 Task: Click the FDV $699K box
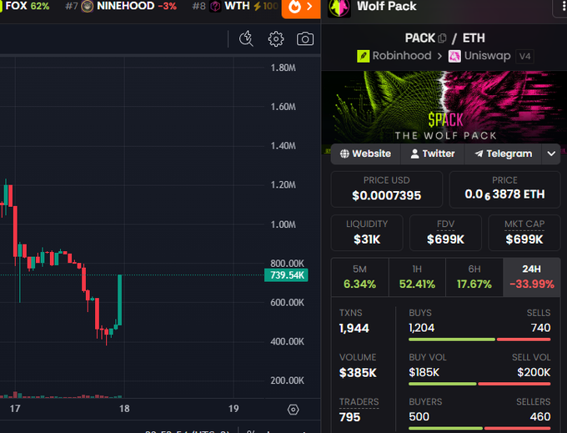pos(445,233)
